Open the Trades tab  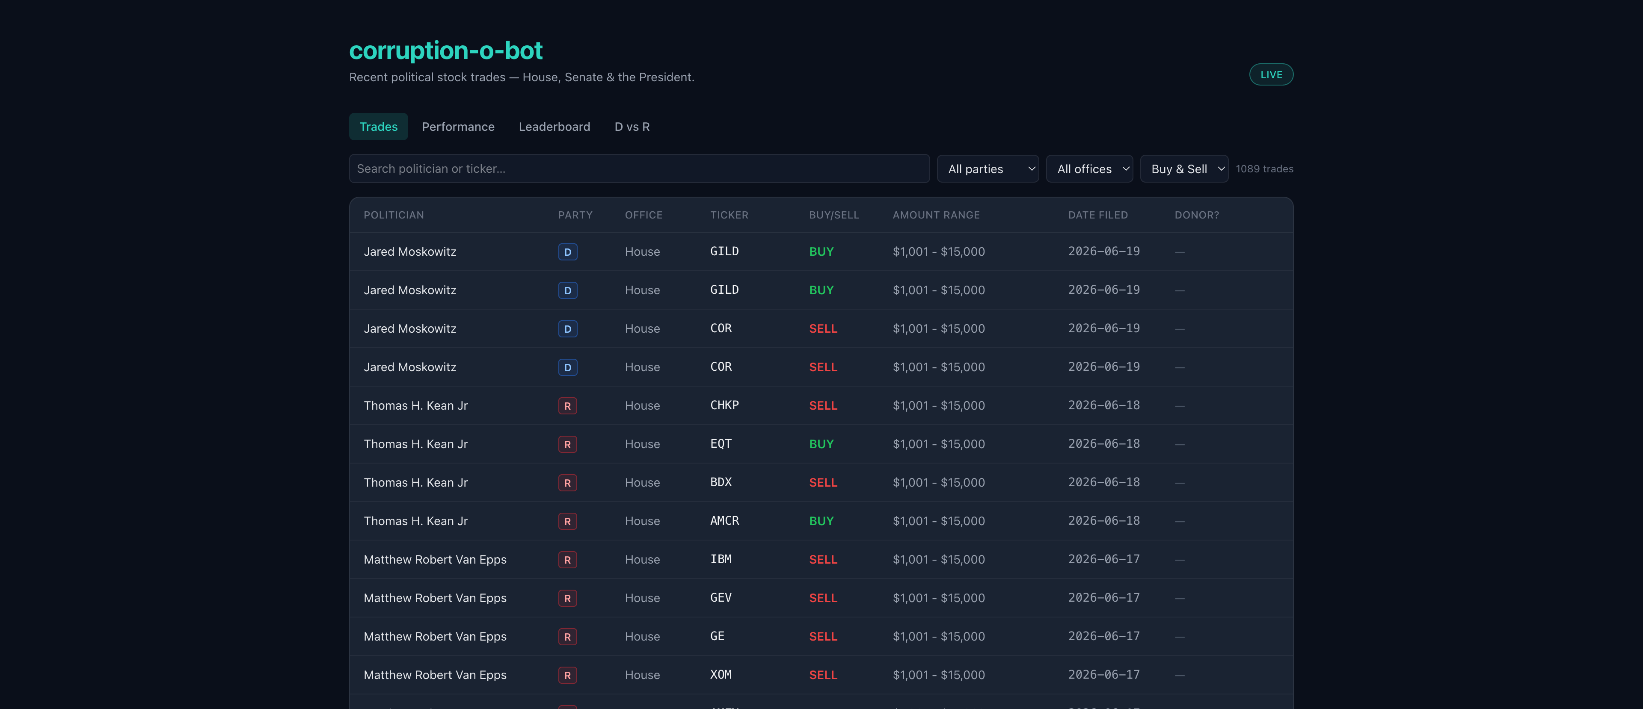378,126
